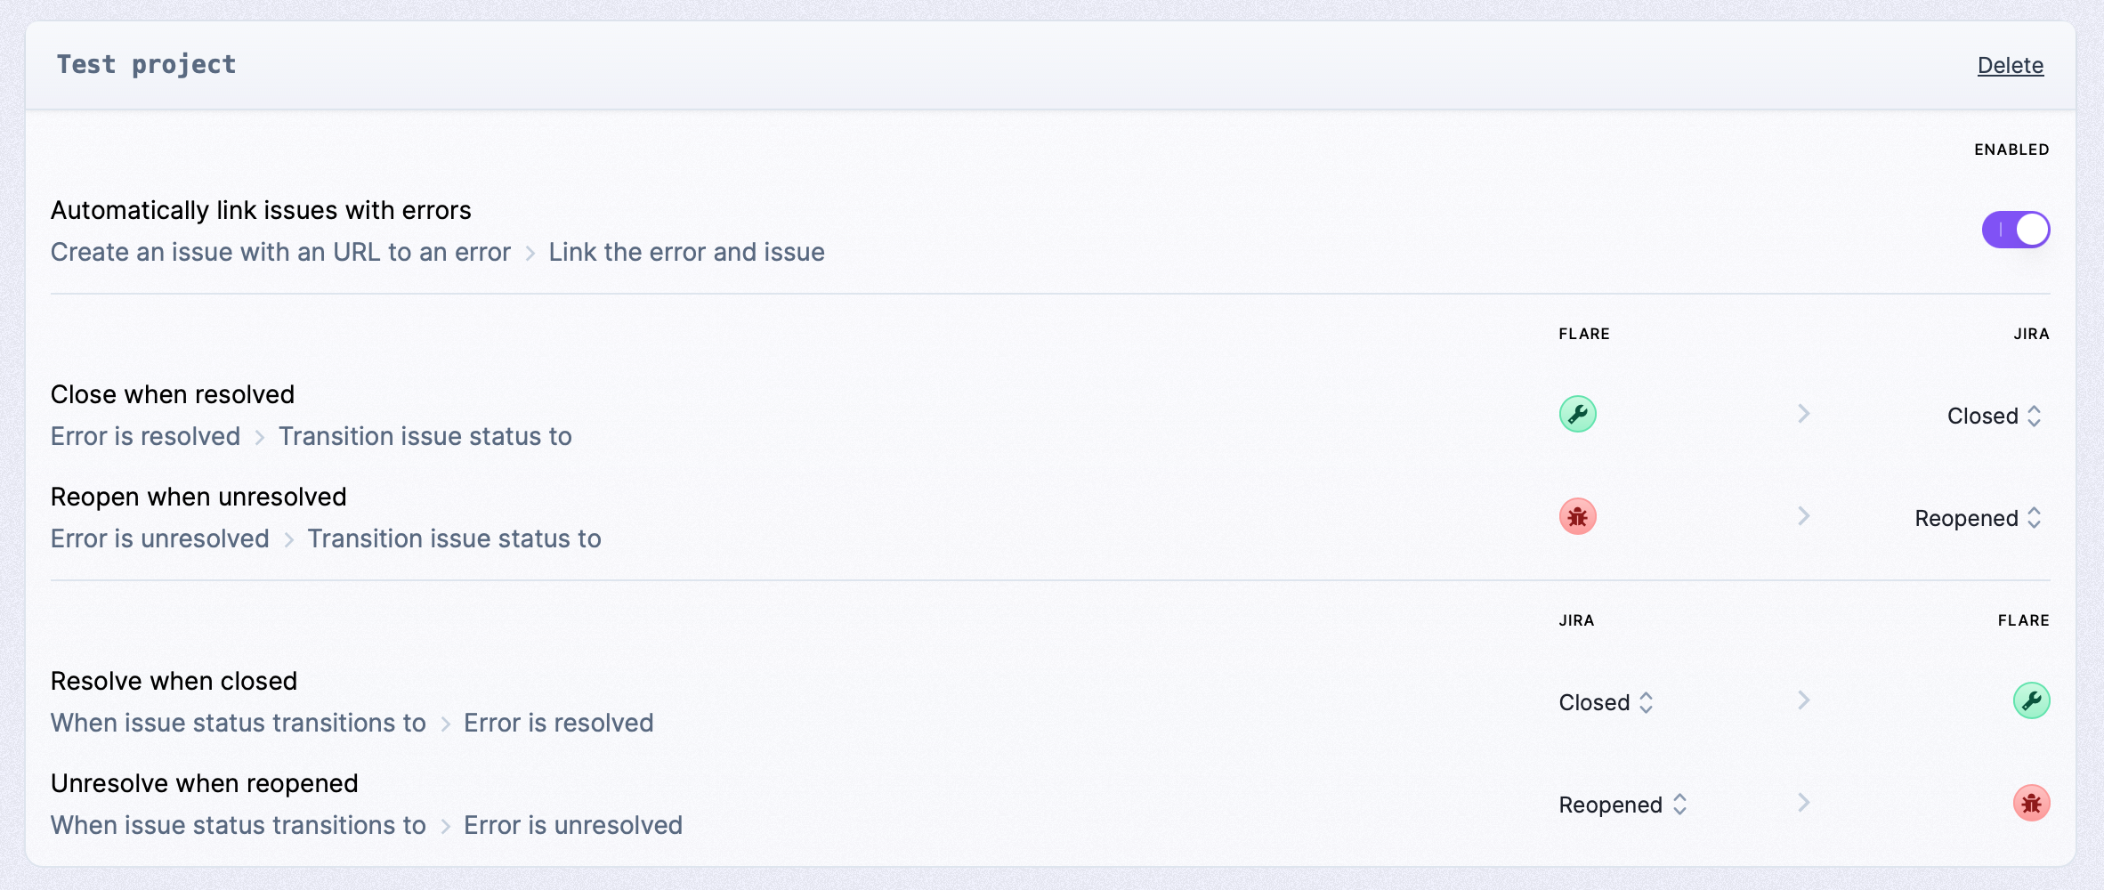Delete the Test project

pos(2010,65)
